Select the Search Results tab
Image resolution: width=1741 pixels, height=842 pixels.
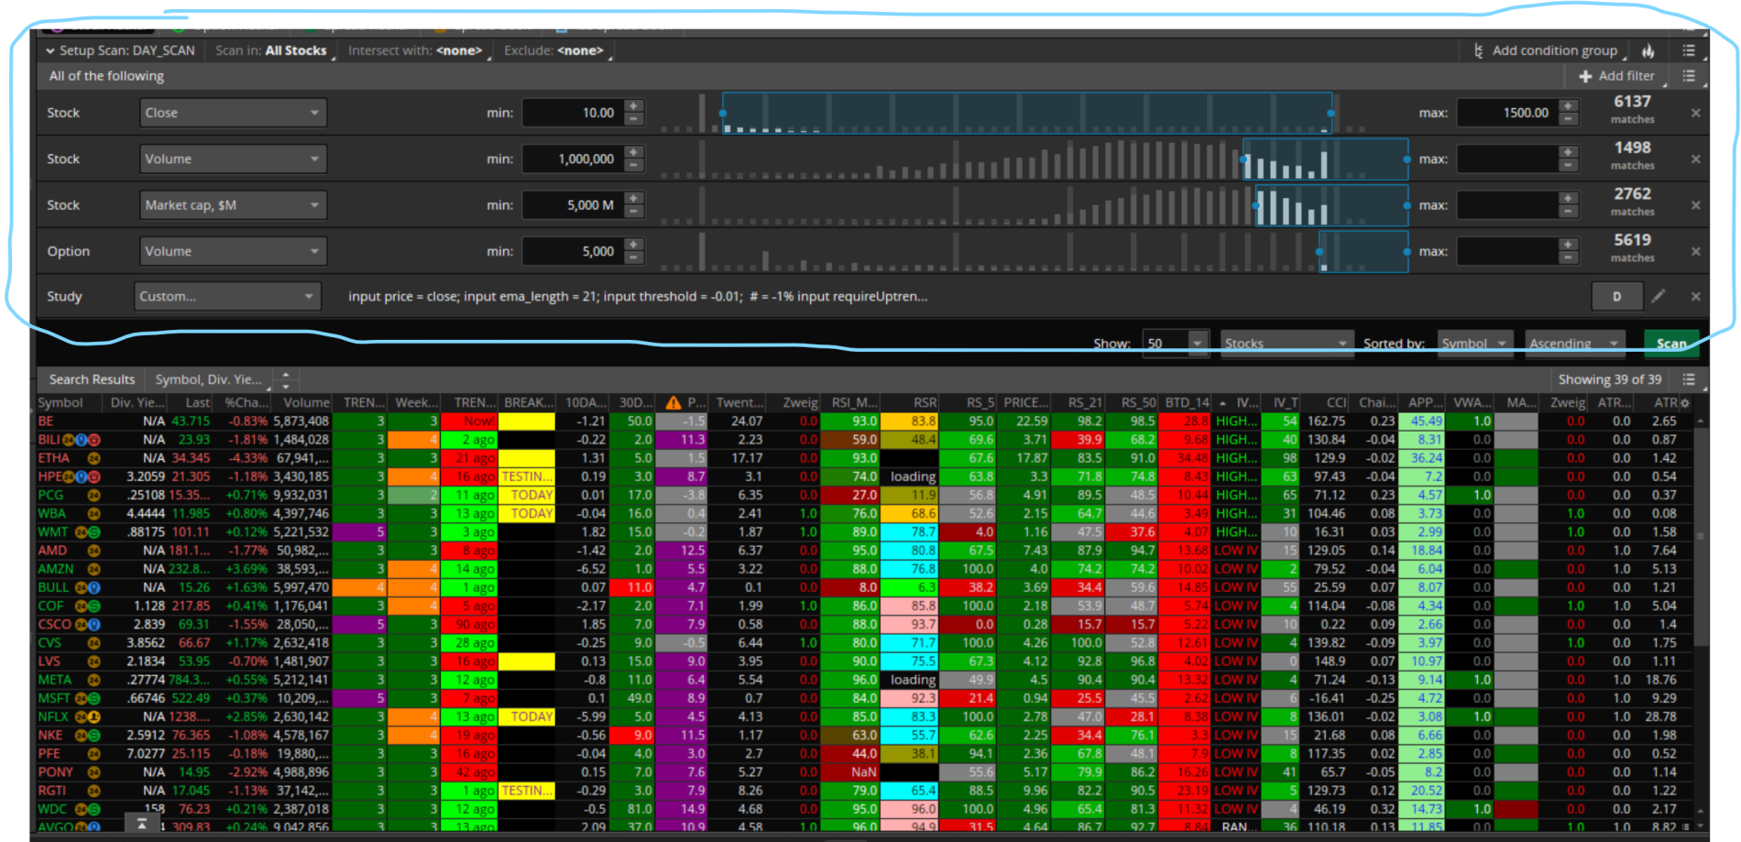[92, 379]
